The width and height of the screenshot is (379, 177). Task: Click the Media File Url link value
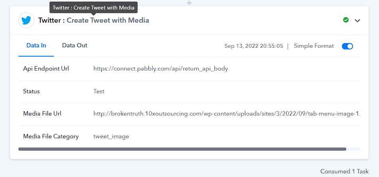227,114
